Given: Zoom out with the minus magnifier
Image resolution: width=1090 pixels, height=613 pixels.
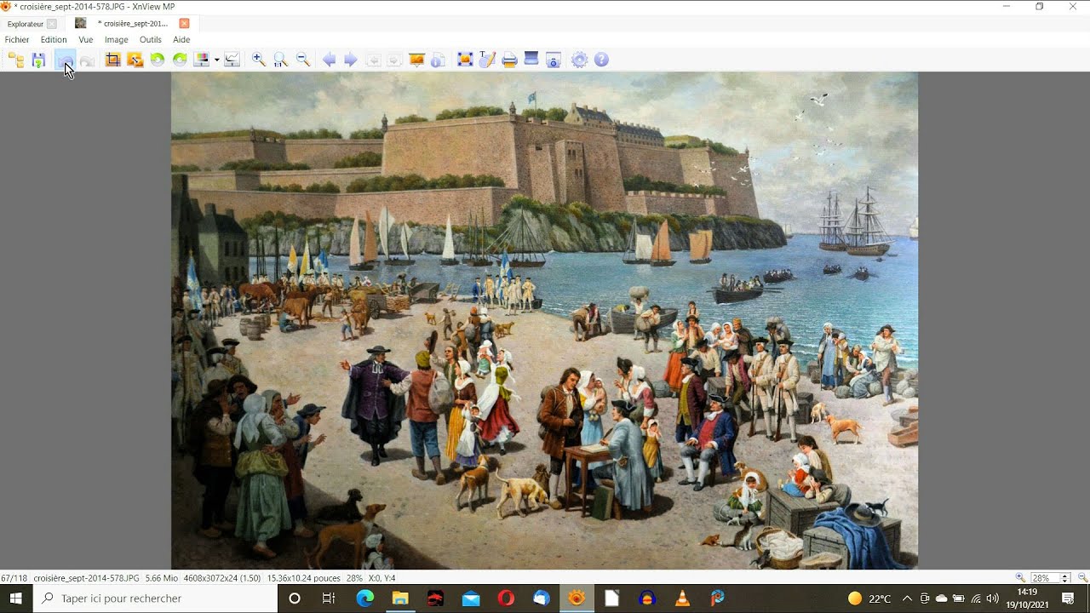Looking at the screenshot, I should point(302,60).
